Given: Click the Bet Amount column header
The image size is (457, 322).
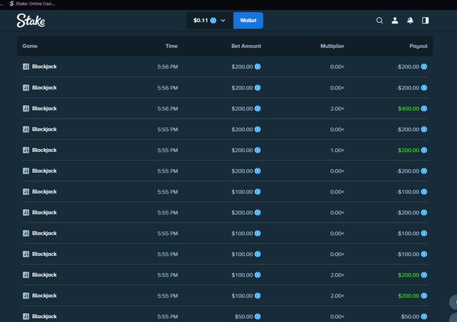Looking at the screenshot, I should pyautogui.click(x=246, y=46).
